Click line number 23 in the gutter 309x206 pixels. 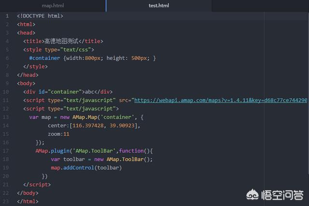point(6,202)
